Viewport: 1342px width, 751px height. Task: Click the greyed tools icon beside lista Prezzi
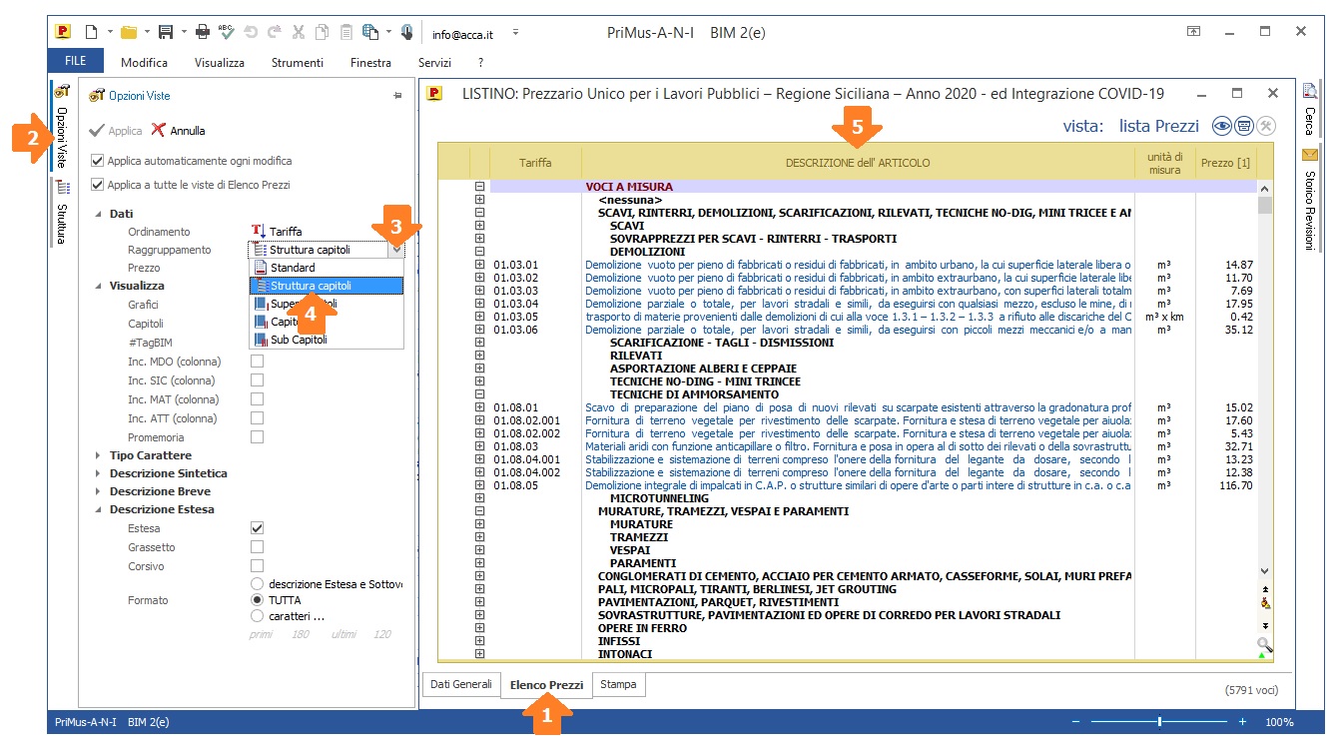coord(1266,126)
